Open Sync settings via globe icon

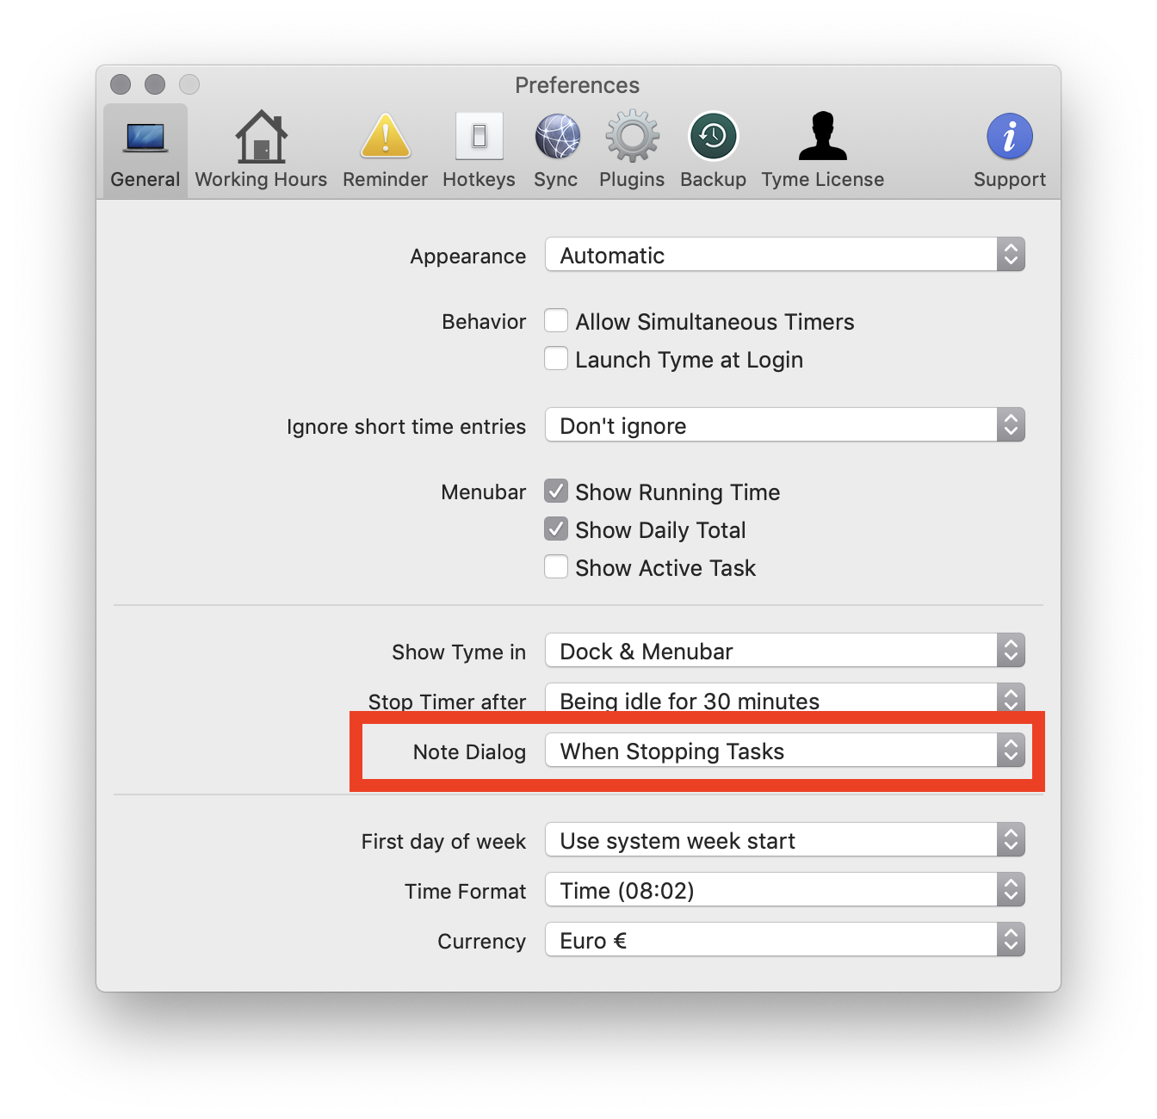(x=556, y=148)
